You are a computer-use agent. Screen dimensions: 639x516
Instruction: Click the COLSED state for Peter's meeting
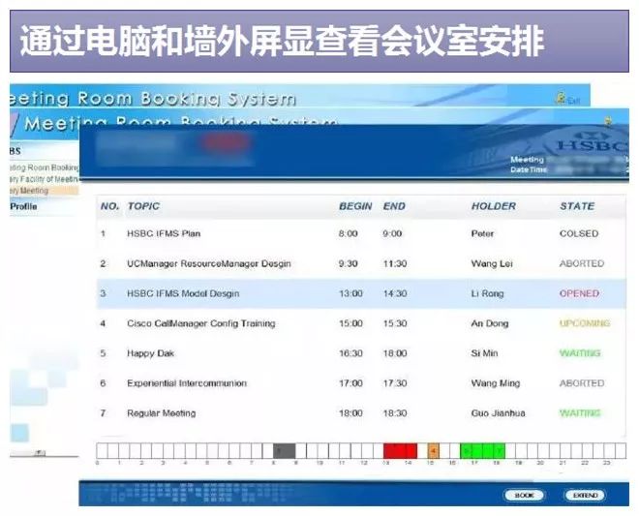[579, 233]
